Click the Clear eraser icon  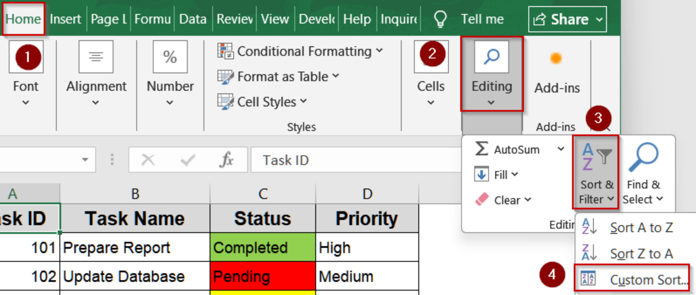[482, 200]
